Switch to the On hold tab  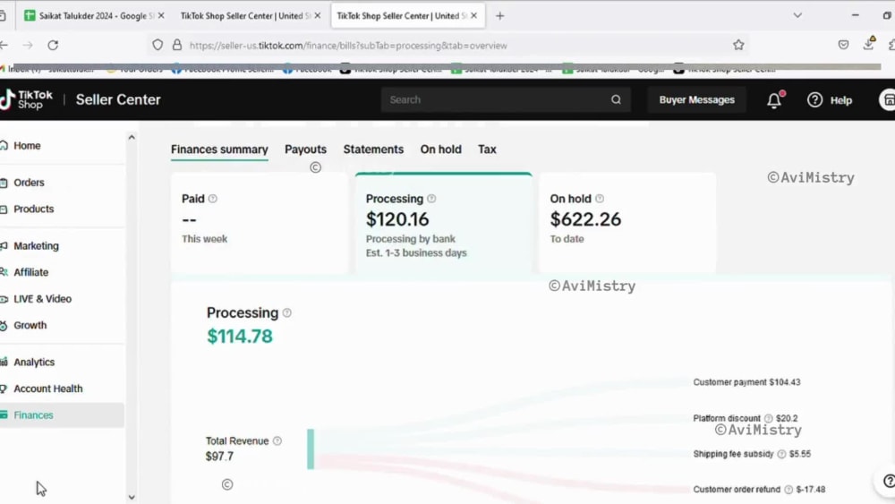click(440, 149)
